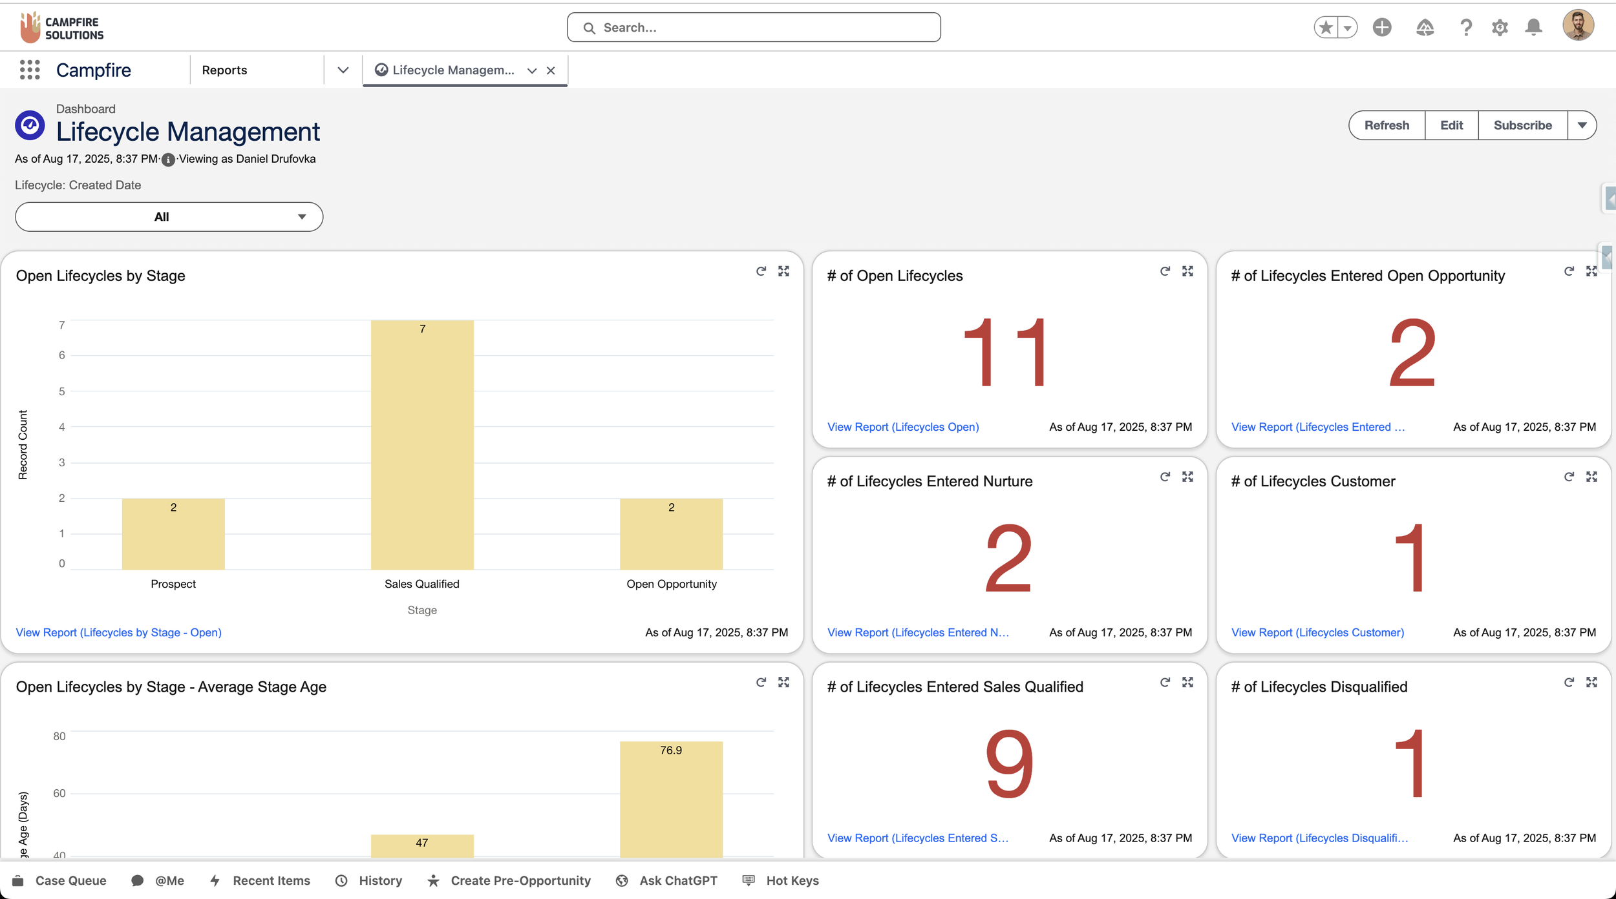Screen dimensions: 1616x899
Task: Expand dashboard actions menu next to Subscribe
Action: tap(1582, 125)
